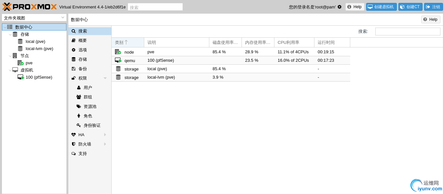Click node icon in pve table row
Viewport: 444px width, 194px height.
[118, 52]
